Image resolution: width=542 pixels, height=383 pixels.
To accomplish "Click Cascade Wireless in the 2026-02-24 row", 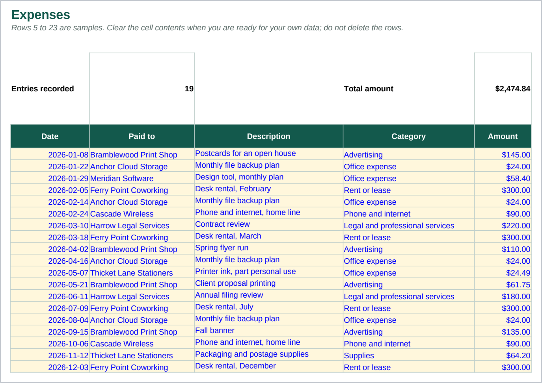I will coord(142,213).
